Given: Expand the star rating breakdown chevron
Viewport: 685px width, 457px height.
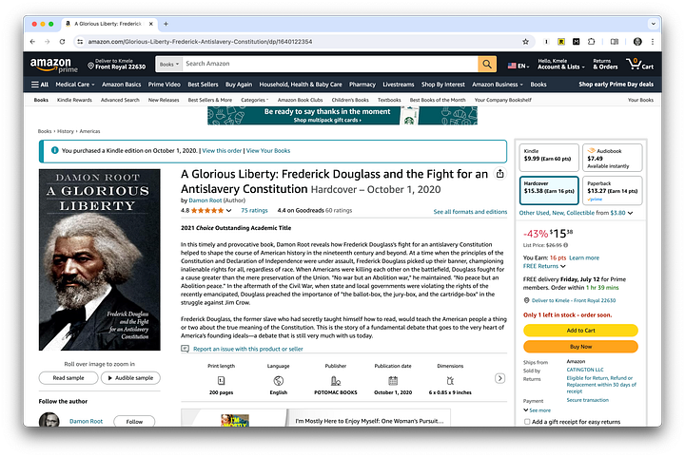Looking at the screenshot, I should tap(228, 211).
